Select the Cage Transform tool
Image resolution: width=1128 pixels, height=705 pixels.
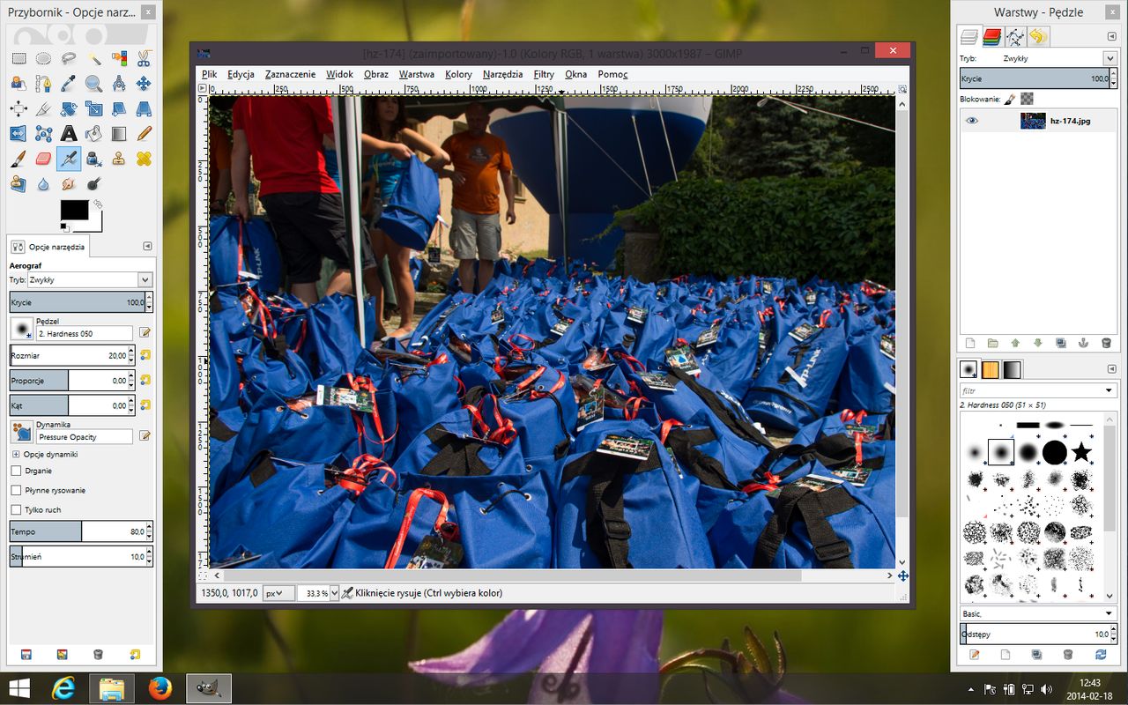[43, 134]
